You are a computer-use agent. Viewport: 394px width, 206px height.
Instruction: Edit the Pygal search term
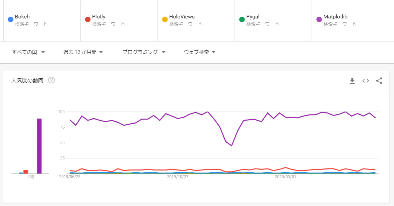tap(253, 17)
